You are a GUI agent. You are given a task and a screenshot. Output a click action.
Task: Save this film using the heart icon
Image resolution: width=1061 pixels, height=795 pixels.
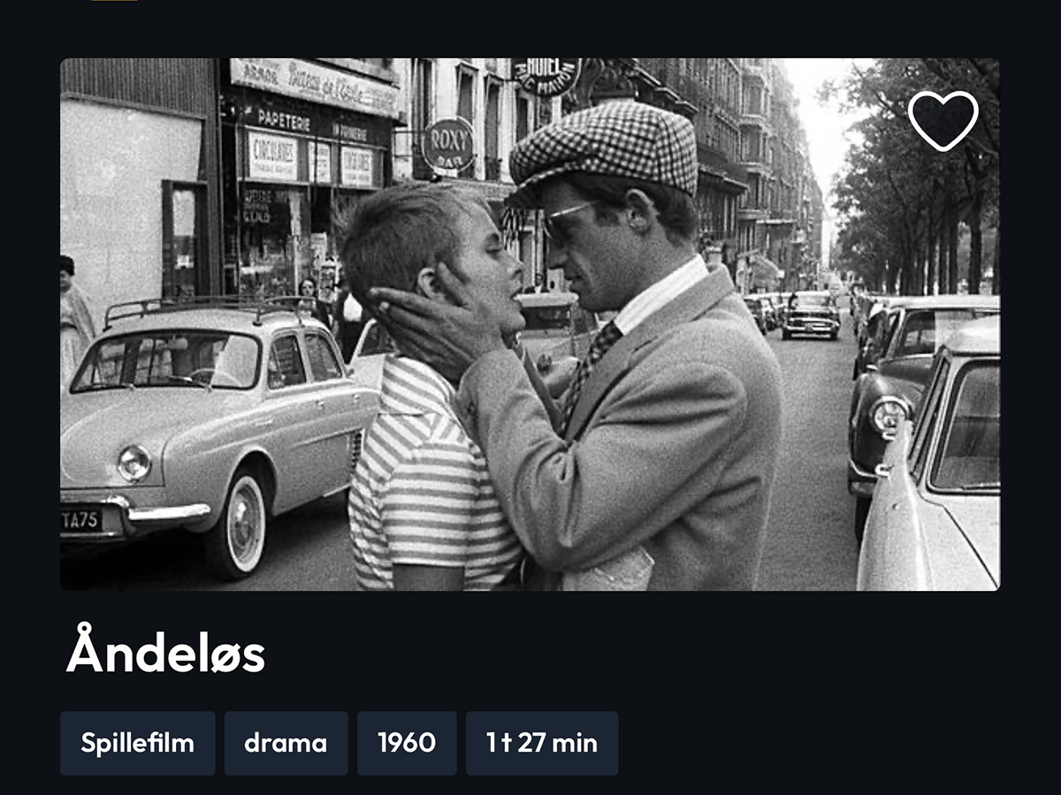(943, 120)
